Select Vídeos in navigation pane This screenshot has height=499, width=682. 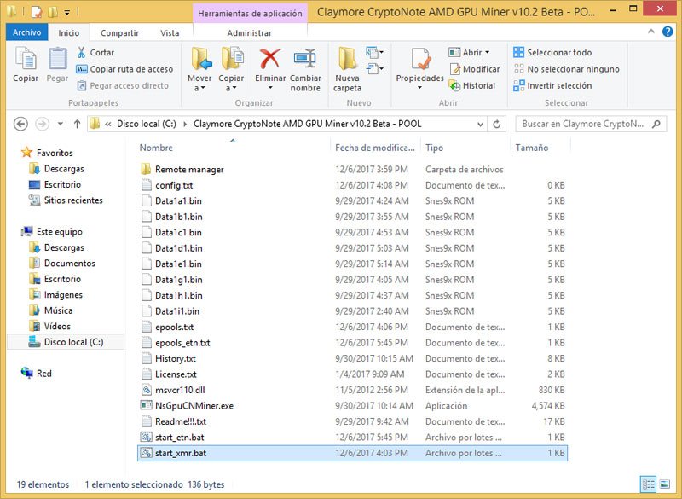49,327
